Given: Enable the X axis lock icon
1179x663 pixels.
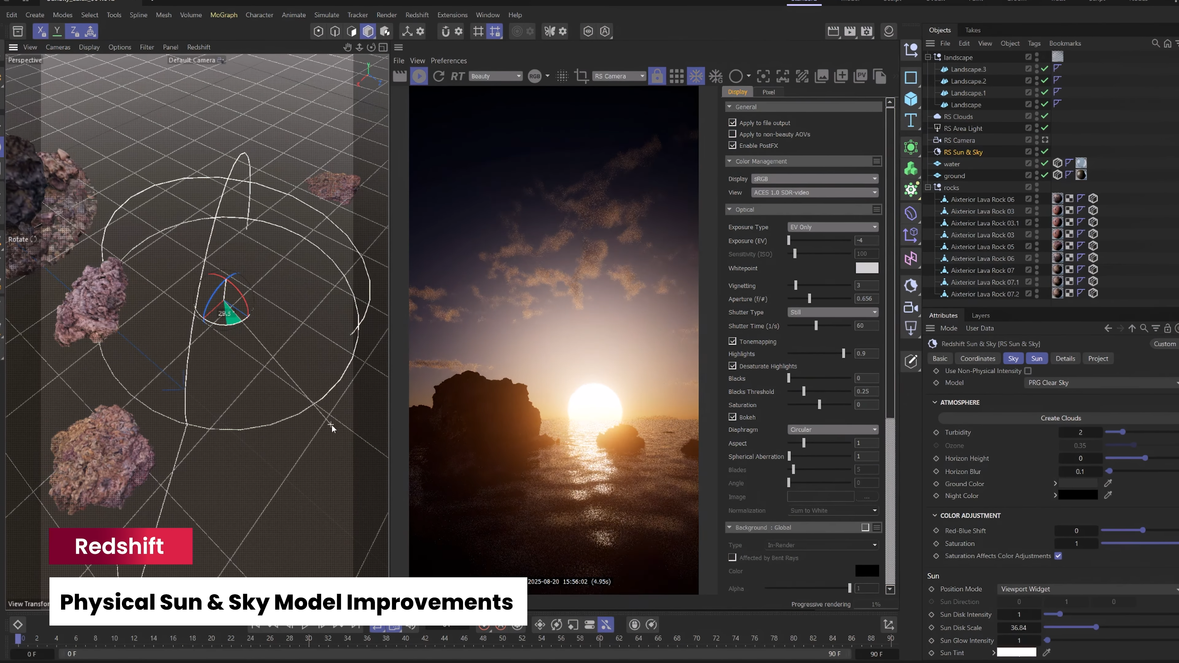Looking at the screenshot, I should [41, 31].
